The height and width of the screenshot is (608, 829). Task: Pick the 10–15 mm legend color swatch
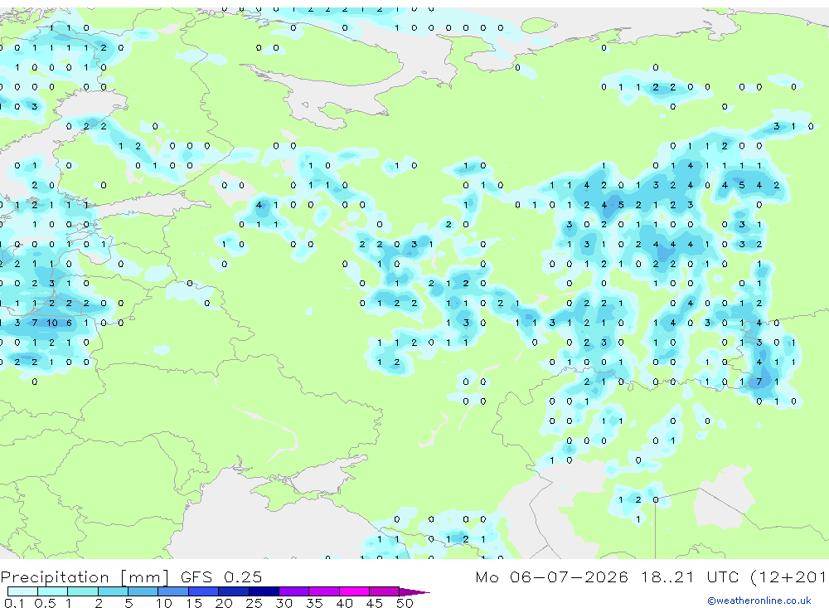click(x=173, y=591)
